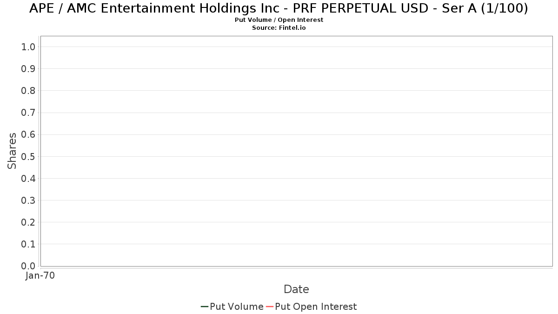The image size is (558, 314).
Task: Click the 0.0 value on Shares axis
Action: pos(28,266)
